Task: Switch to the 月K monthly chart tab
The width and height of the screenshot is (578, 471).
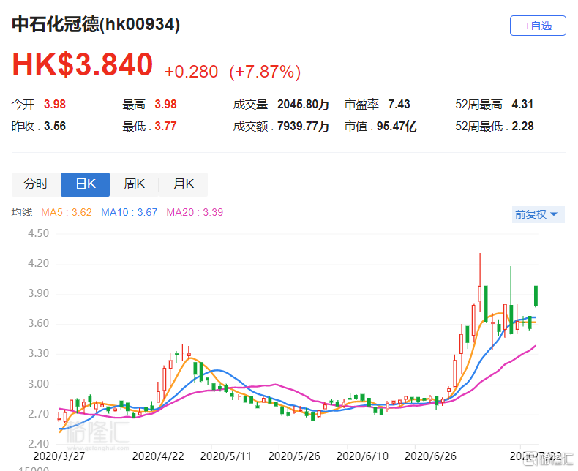Action: pos(183,184)
